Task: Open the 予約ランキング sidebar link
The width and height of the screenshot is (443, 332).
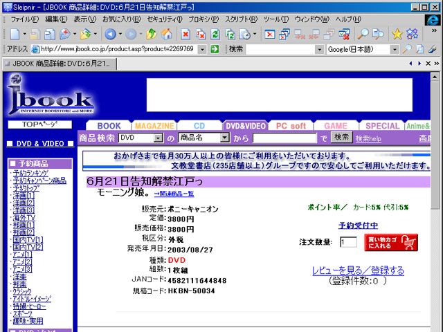Action: [30, 174]
